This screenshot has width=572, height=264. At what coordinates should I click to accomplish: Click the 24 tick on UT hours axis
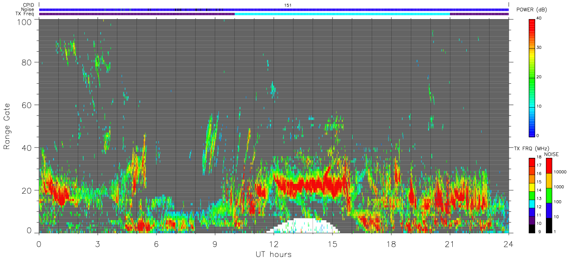(x=509, y=244)
